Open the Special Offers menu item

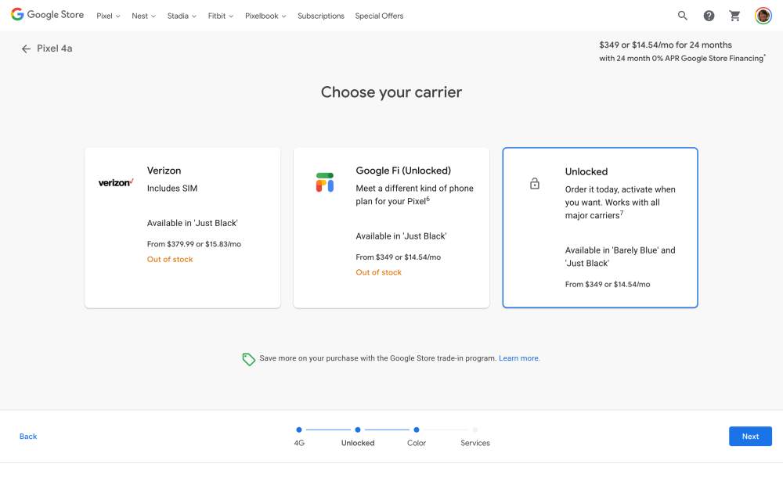click(379, 16)
